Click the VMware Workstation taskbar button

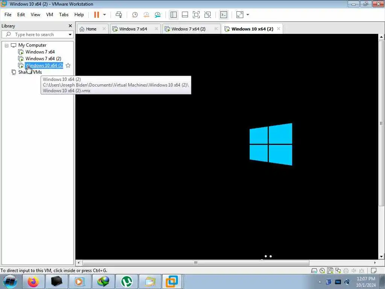(x=172, y=281)
